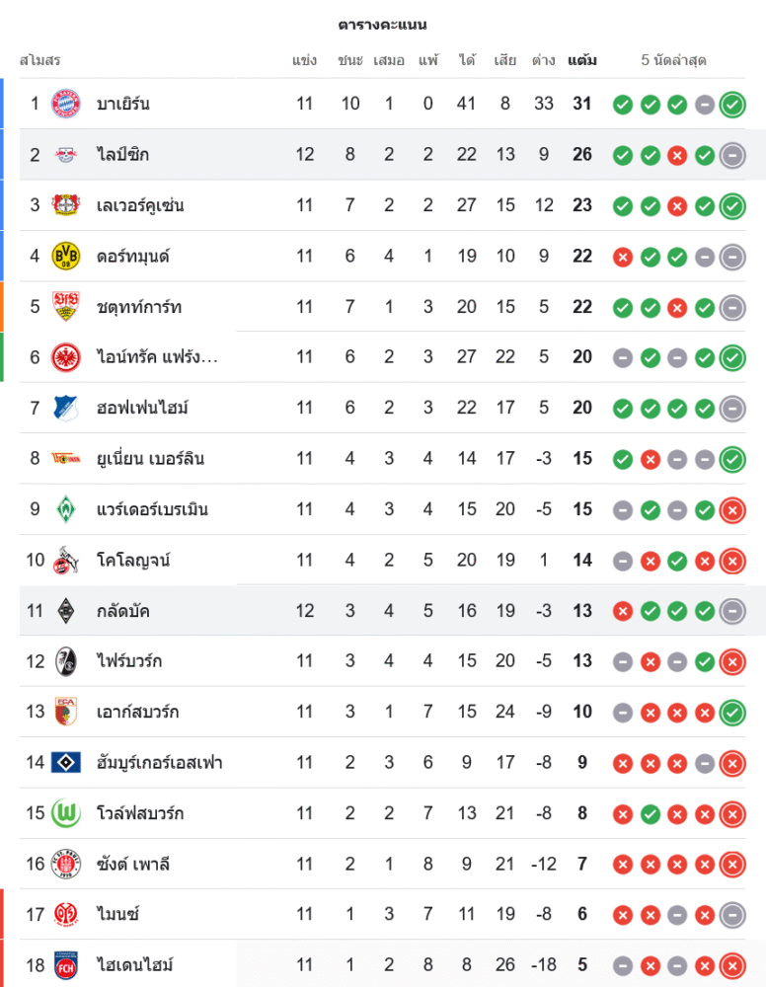The height and width of the screenshot is (987, 766).
Task: Click the RB Leipzig club logo
Action: click(66, 155)
